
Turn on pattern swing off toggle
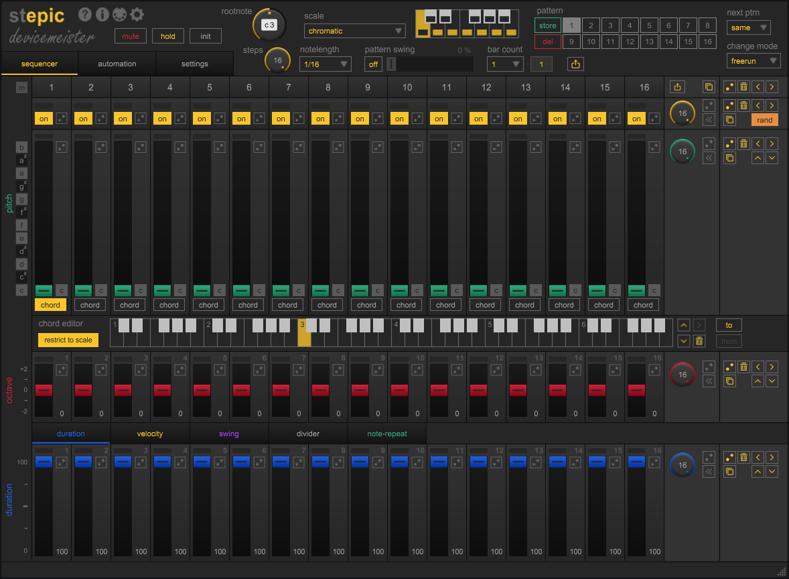coord(373,64)
